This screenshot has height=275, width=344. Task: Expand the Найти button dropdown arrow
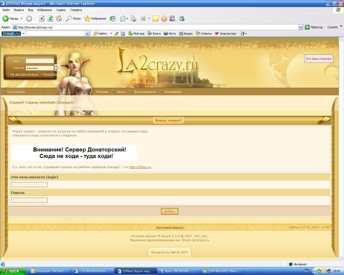point(111,34)
